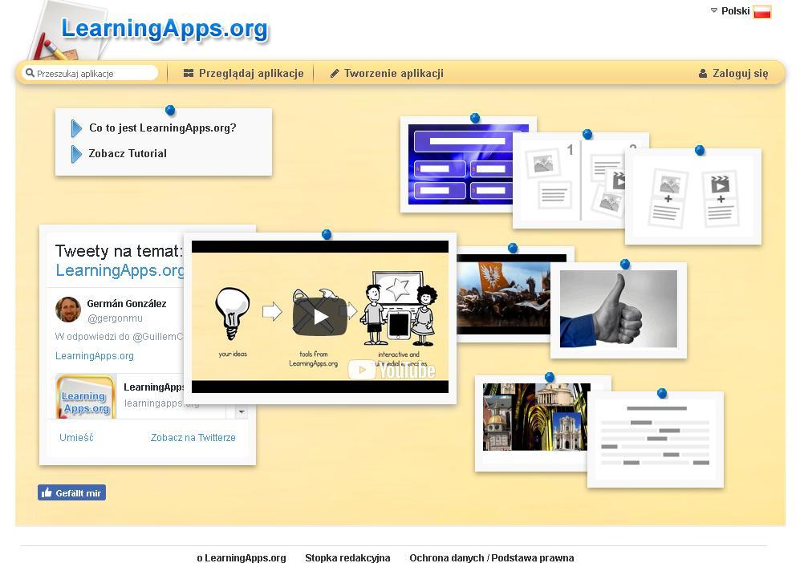The height and width of the screenshot is (563, 808).
Task: Click the Polish flag icon
Action: 762,10
